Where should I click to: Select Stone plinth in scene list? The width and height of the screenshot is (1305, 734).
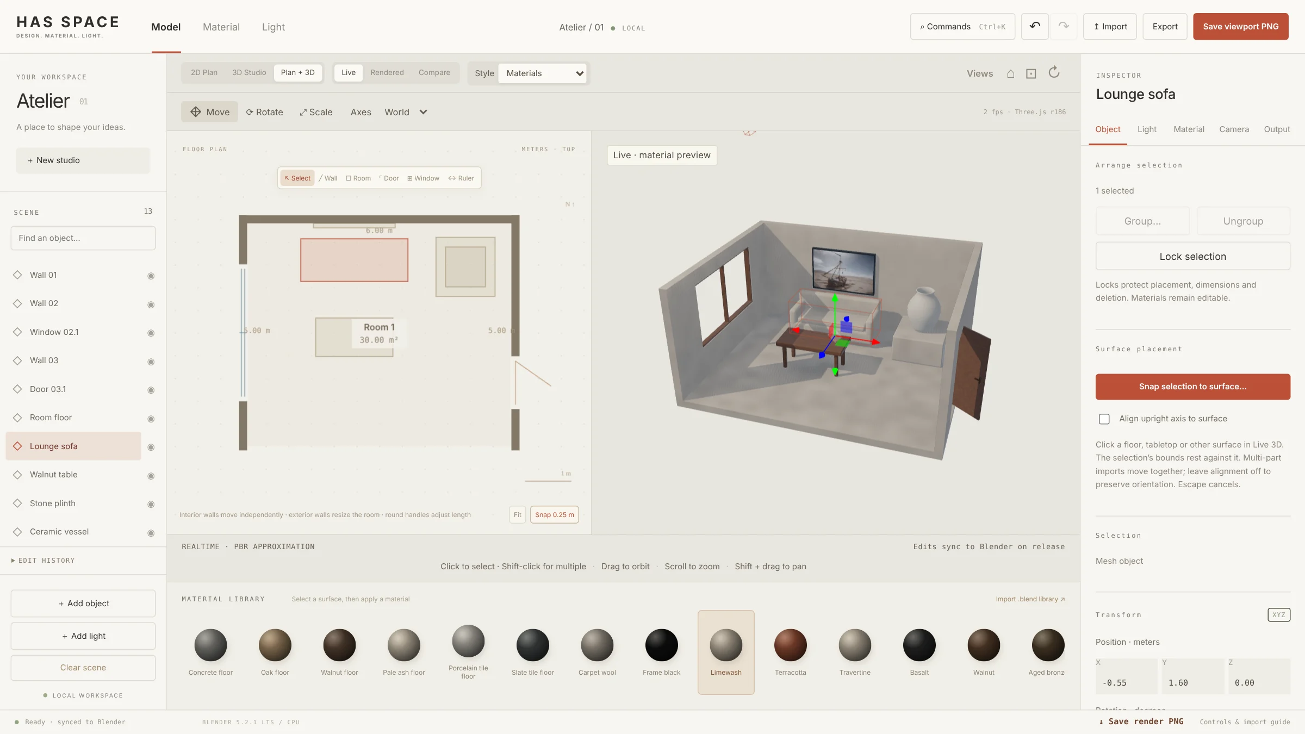[x=73, y=503]
